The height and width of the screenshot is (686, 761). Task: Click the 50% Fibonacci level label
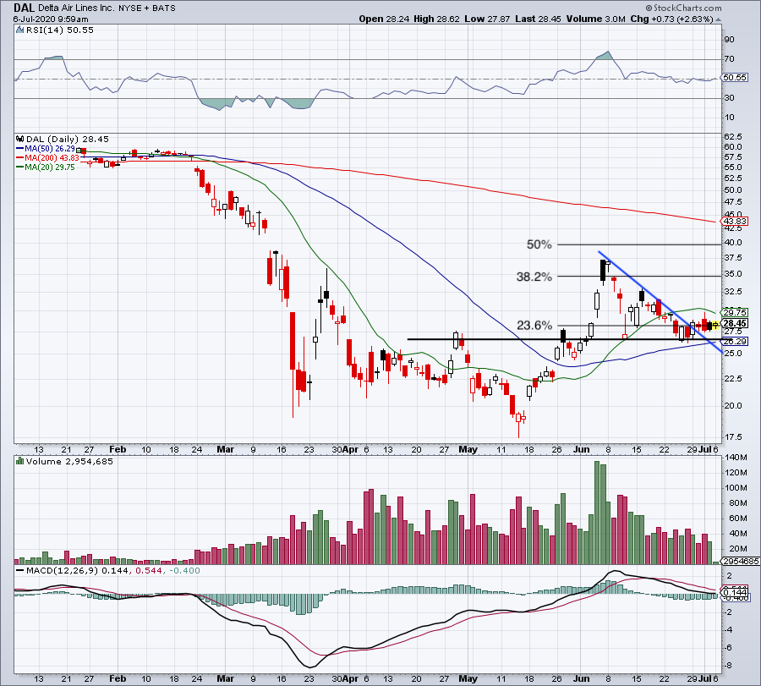point(539,244)
